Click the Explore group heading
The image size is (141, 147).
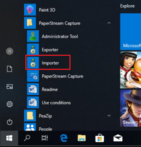127,6
